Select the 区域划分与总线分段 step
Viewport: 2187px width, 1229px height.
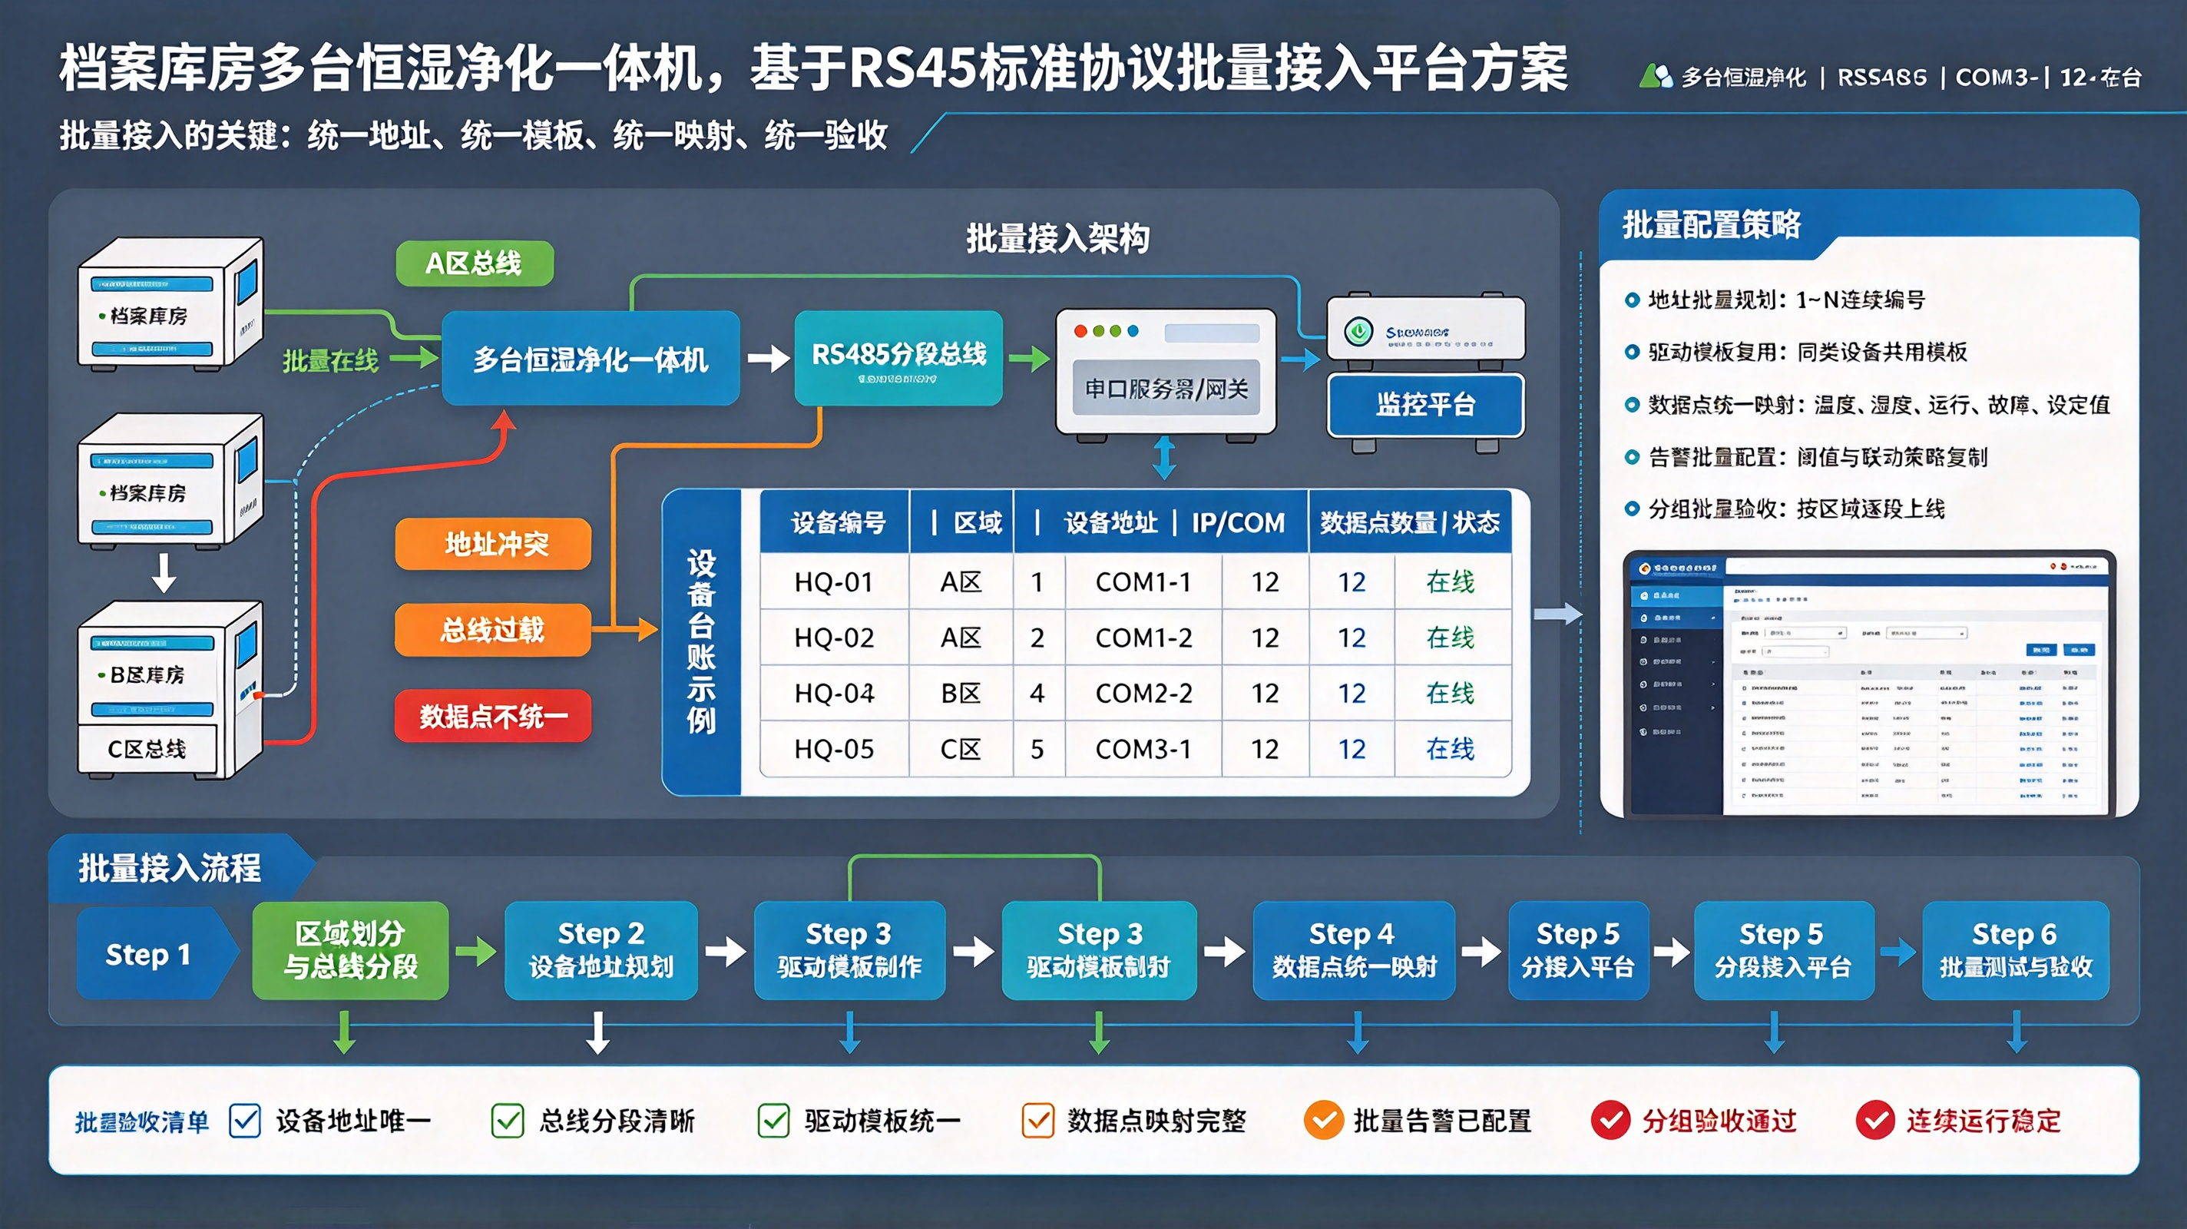350,949
